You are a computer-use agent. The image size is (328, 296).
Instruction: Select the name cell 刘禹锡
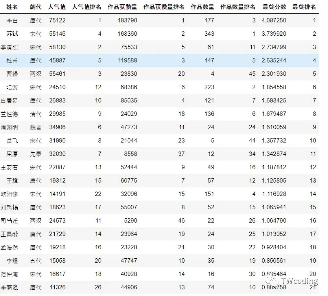coord(9,208)
